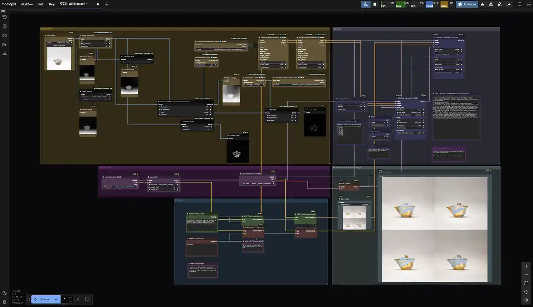
Task: Click the share arrow icon in top bar
Action: (x=508, y=4)
